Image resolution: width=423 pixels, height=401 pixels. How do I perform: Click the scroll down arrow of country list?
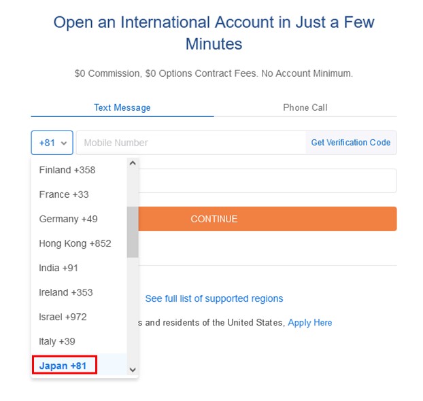tap(133, 370)
